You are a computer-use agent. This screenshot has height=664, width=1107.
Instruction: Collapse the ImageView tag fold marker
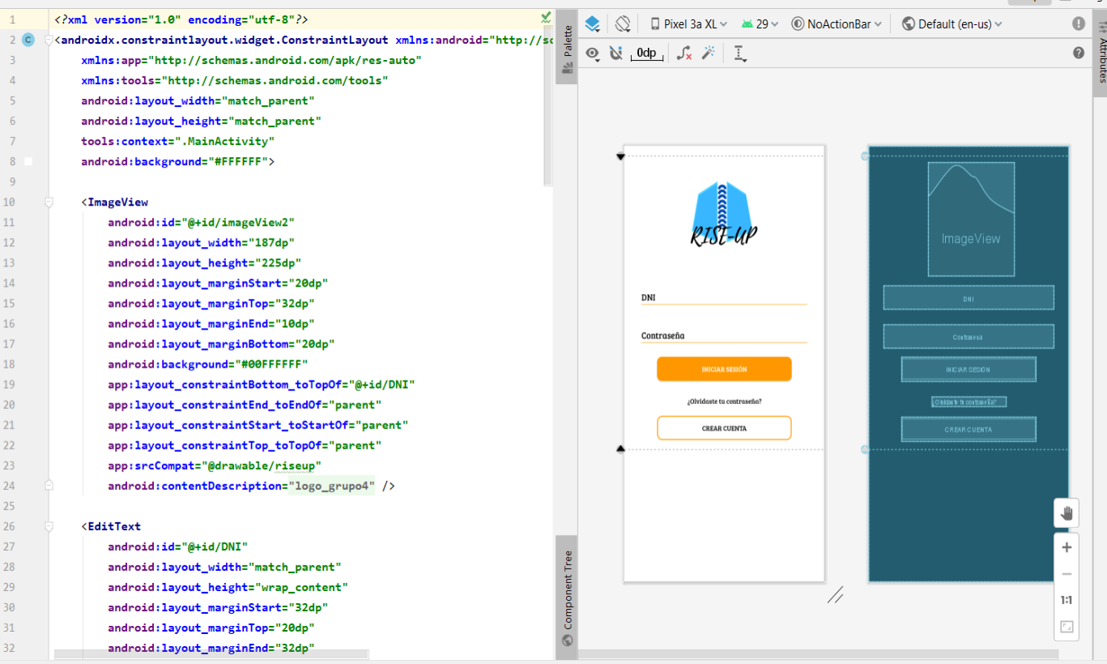coord(49,202)
